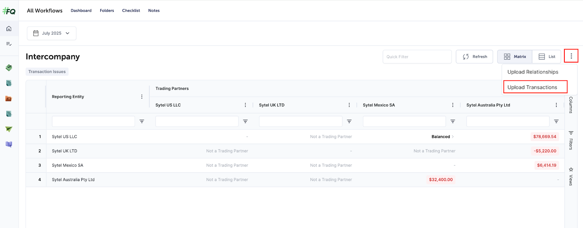583x228 pixels.
Task: Go to the Dashboard tab
Action: pyautogui.click(x=81, y=11)
